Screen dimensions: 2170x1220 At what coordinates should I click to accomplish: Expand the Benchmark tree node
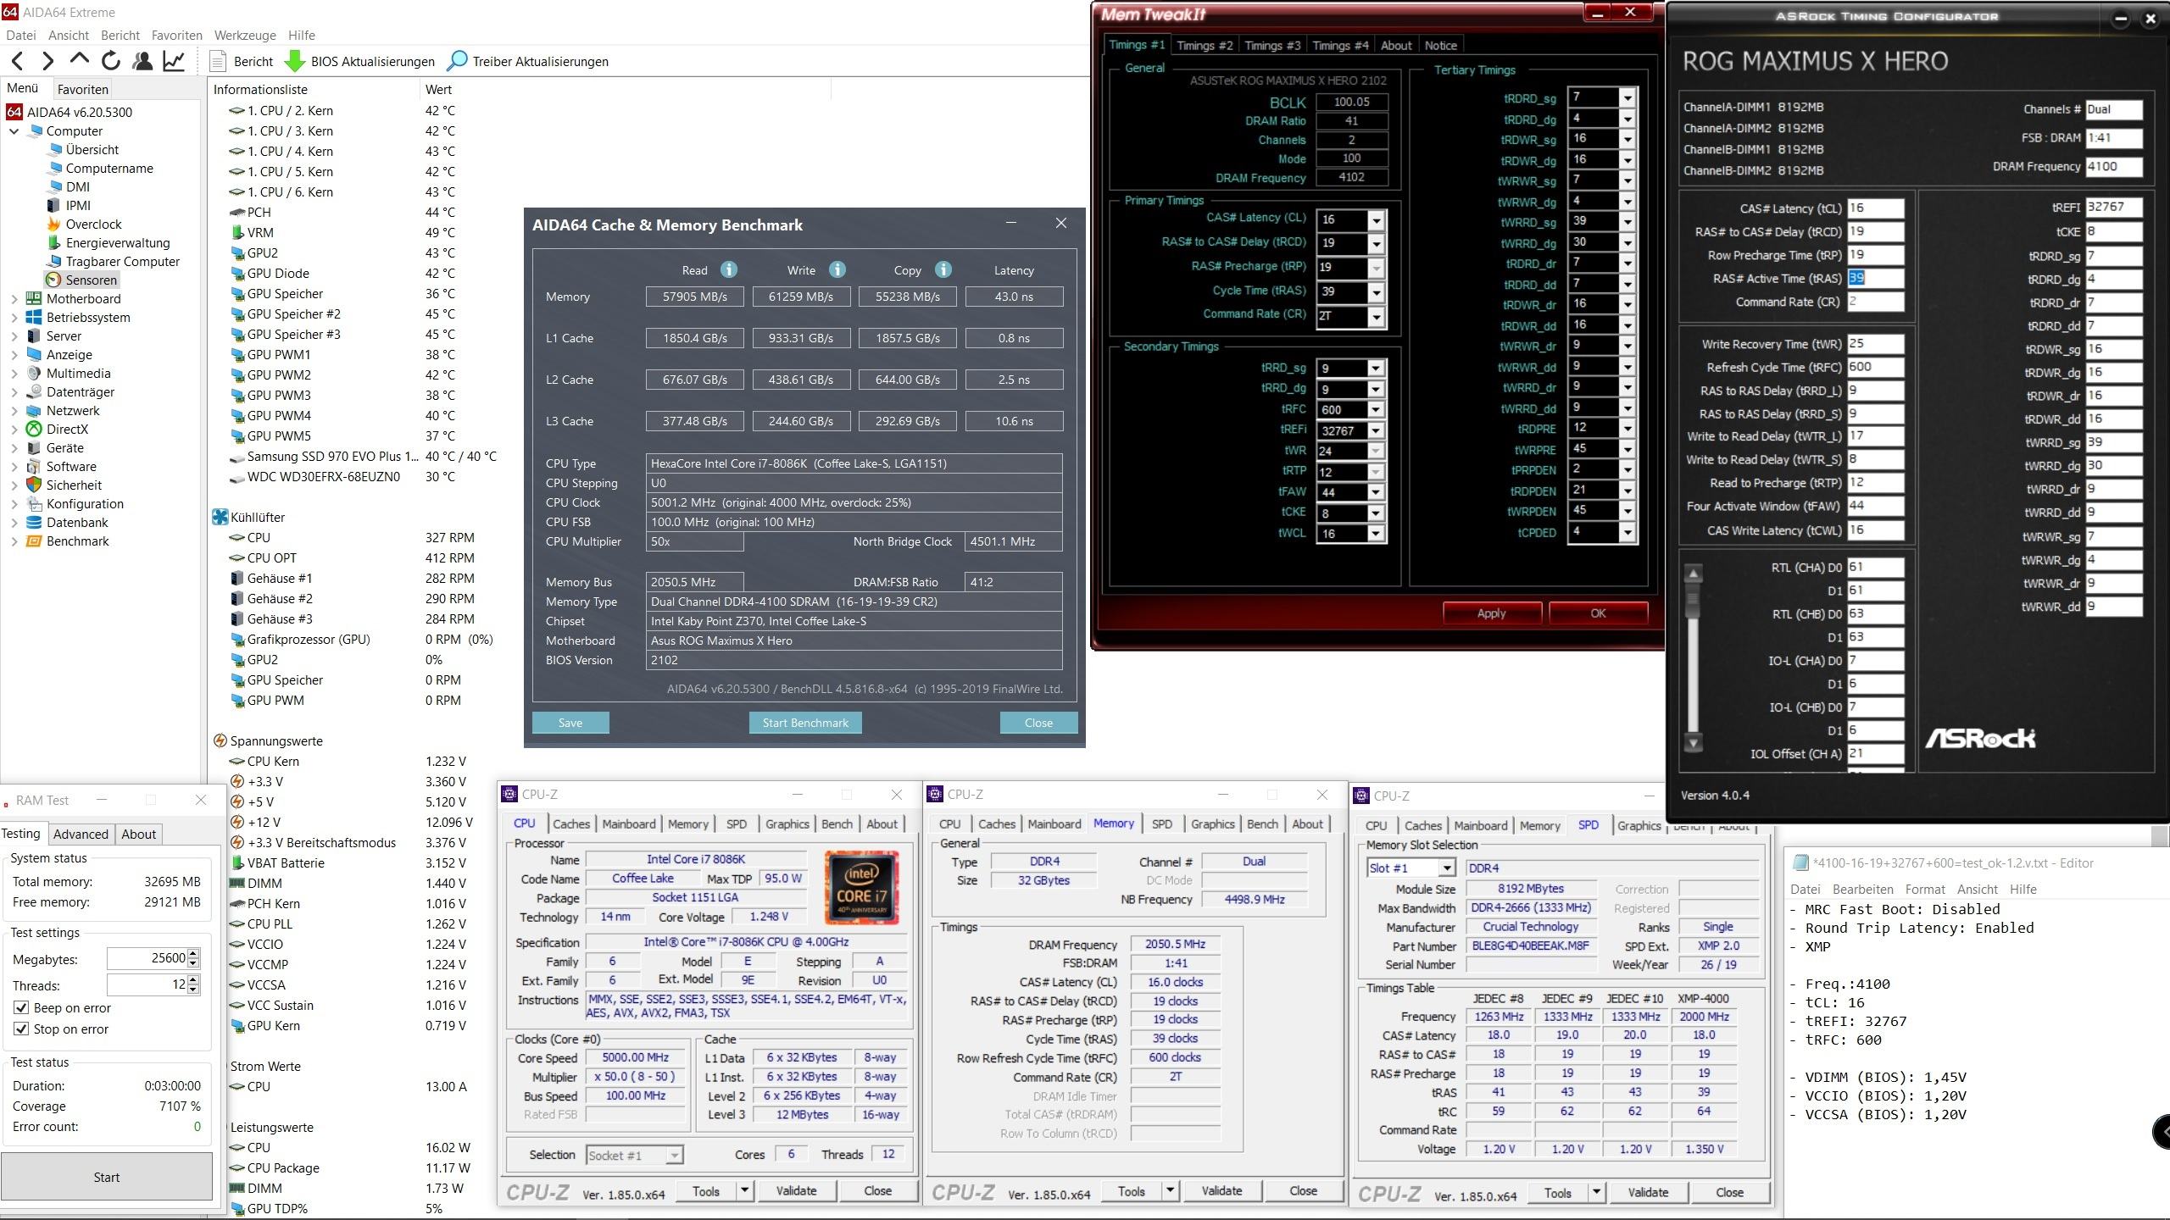14,541
